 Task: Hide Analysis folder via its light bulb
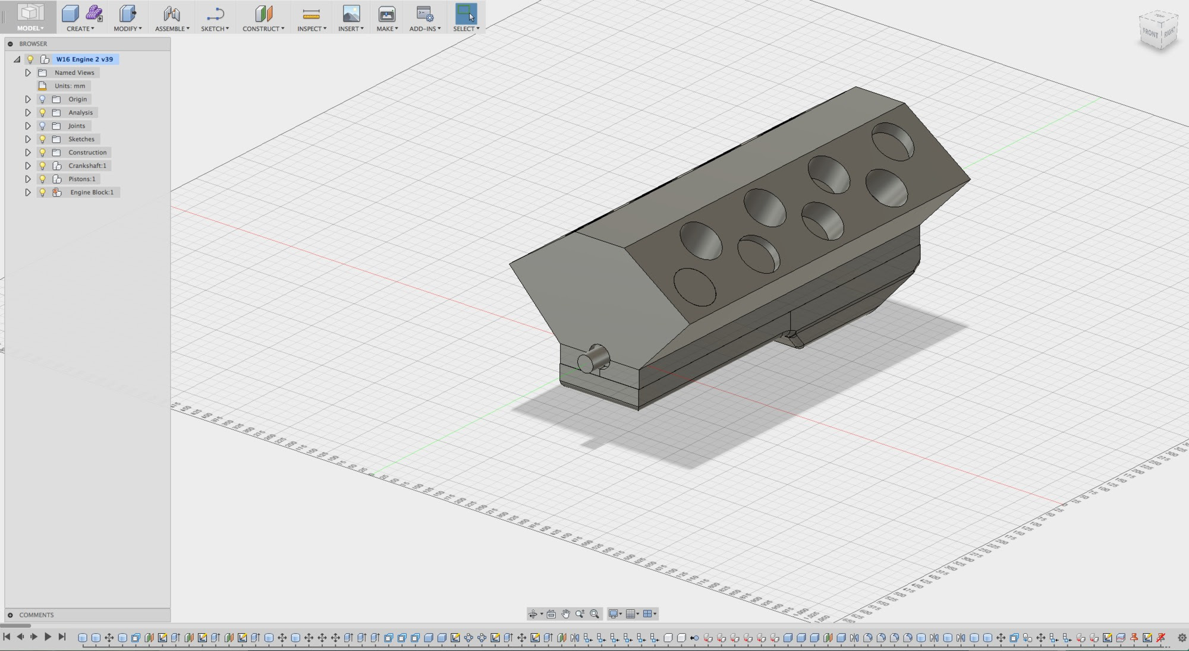point(42,112)
